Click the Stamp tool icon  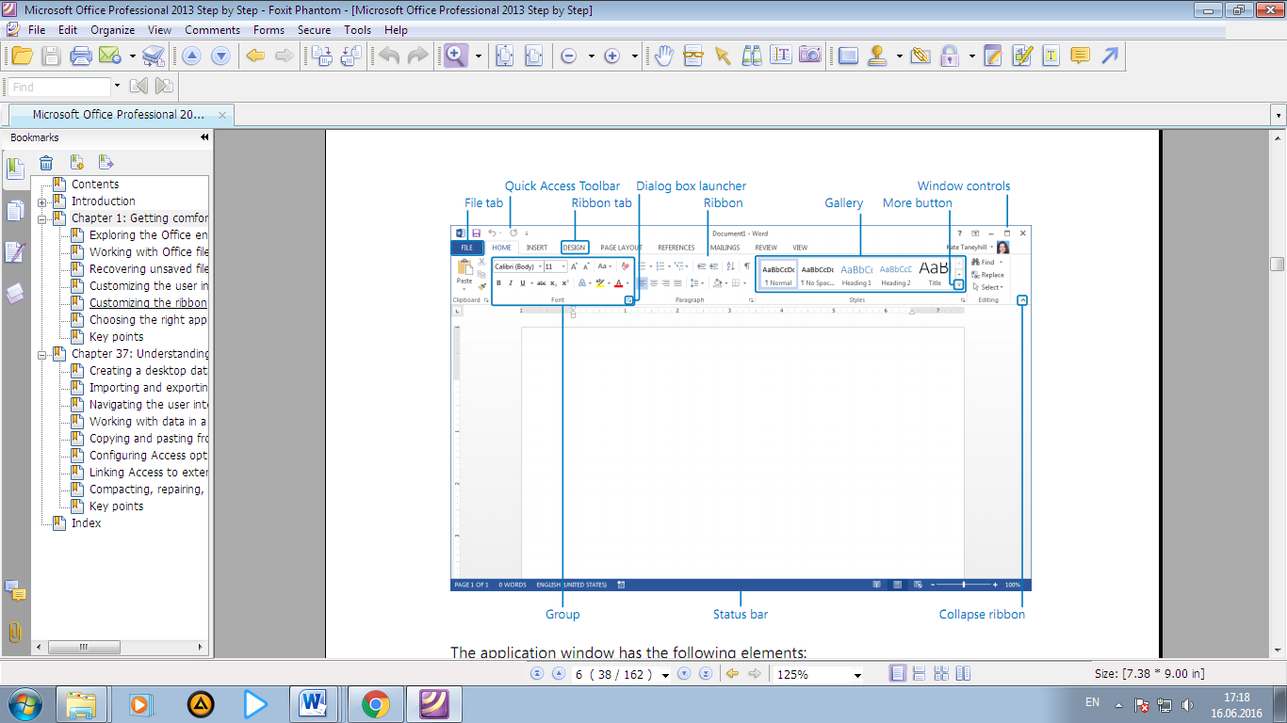[x=877, y=56]
